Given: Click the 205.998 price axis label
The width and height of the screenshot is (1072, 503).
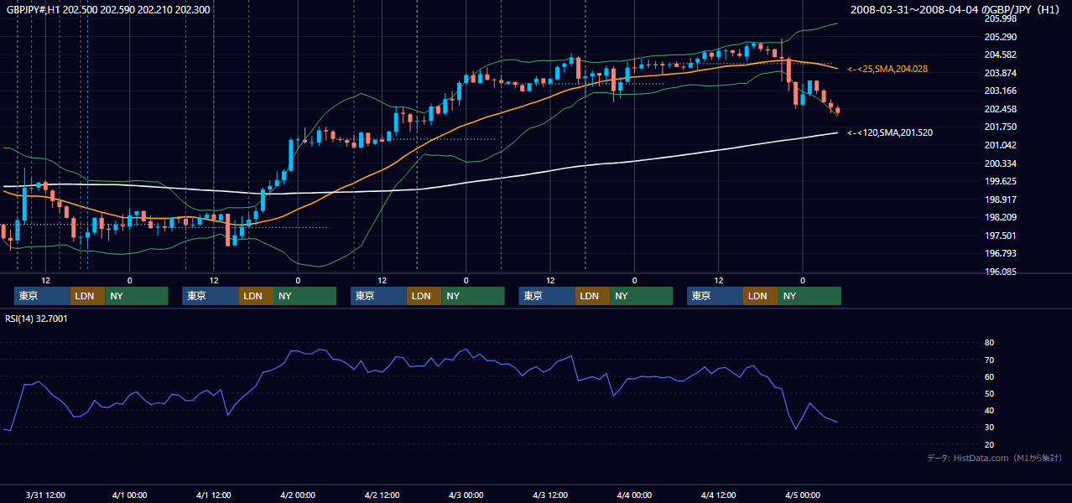Looking at the screenshot, I should 1001,18.
